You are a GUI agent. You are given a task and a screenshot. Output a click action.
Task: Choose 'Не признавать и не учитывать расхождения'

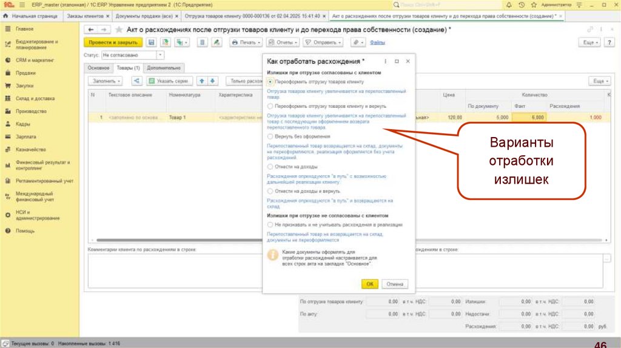click(x=270, y=224)
